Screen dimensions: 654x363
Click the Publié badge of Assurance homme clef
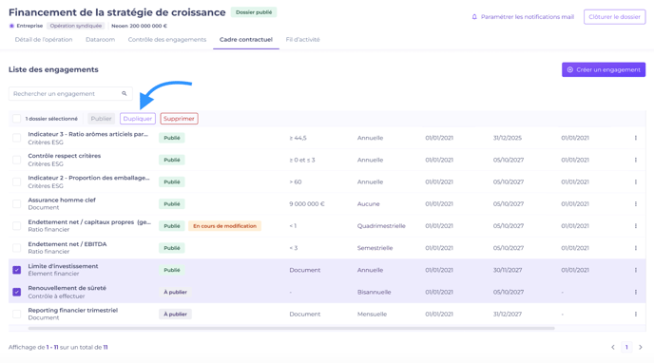(172, 203)
